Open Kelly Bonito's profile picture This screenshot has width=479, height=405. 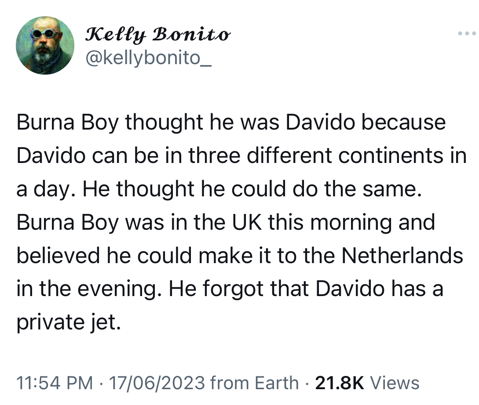pos(45,45)
